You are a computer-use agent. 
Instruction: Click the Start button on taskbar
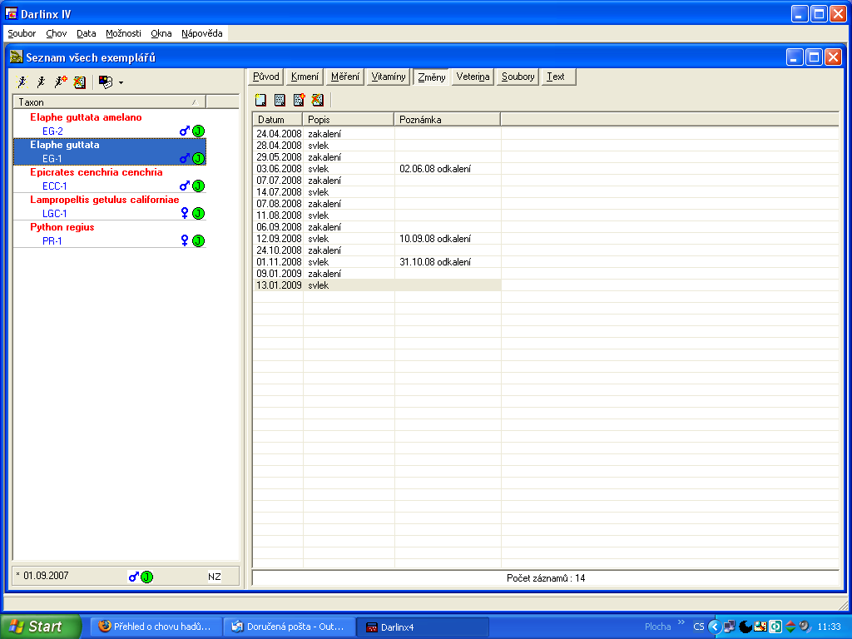pyautogui.click(x=41, y=627)
